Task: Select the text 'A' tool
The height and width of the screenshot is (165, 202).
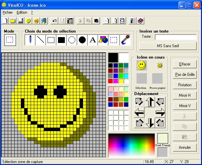Action: pyautogui.click(x=93, y=40)
